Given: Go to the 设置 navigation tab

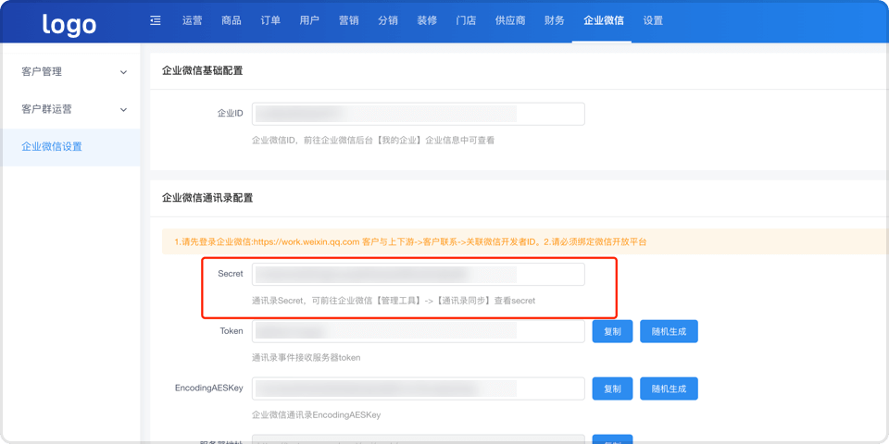Looking at the screenshot, I should point(653,20).
